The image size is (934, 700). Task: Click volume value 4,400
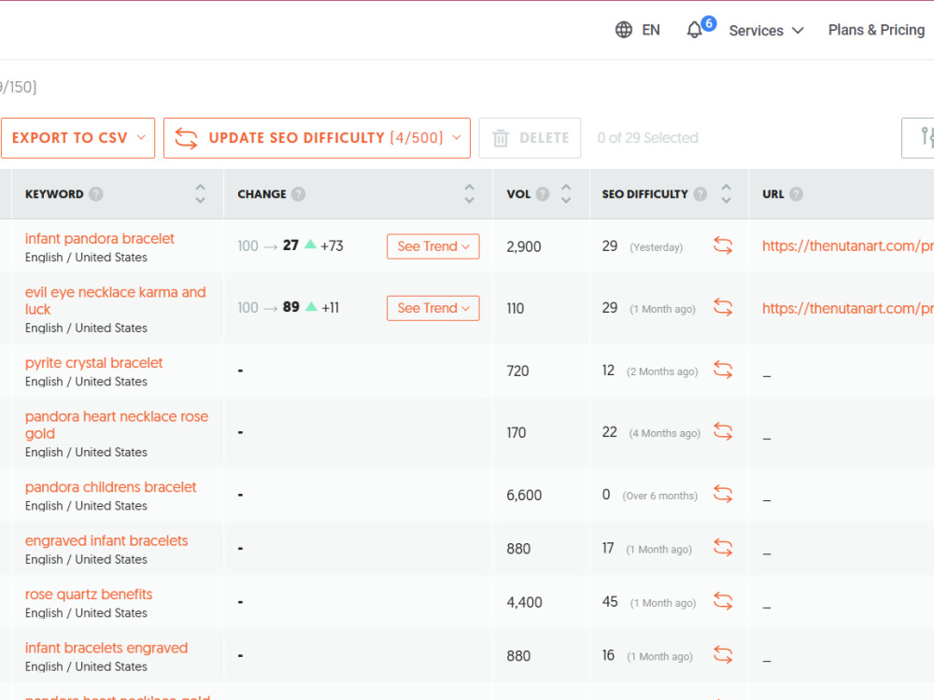click(524, 602)
